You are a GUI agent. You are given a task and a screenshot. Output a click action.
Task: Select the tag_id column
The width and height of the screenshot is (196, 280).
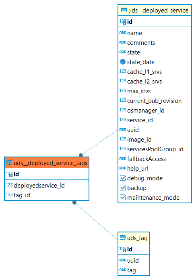tap(47, 195)
